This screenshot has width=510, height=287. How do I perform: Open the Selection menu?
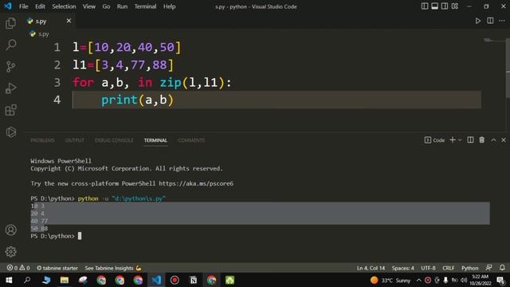(x=64, y=6)
